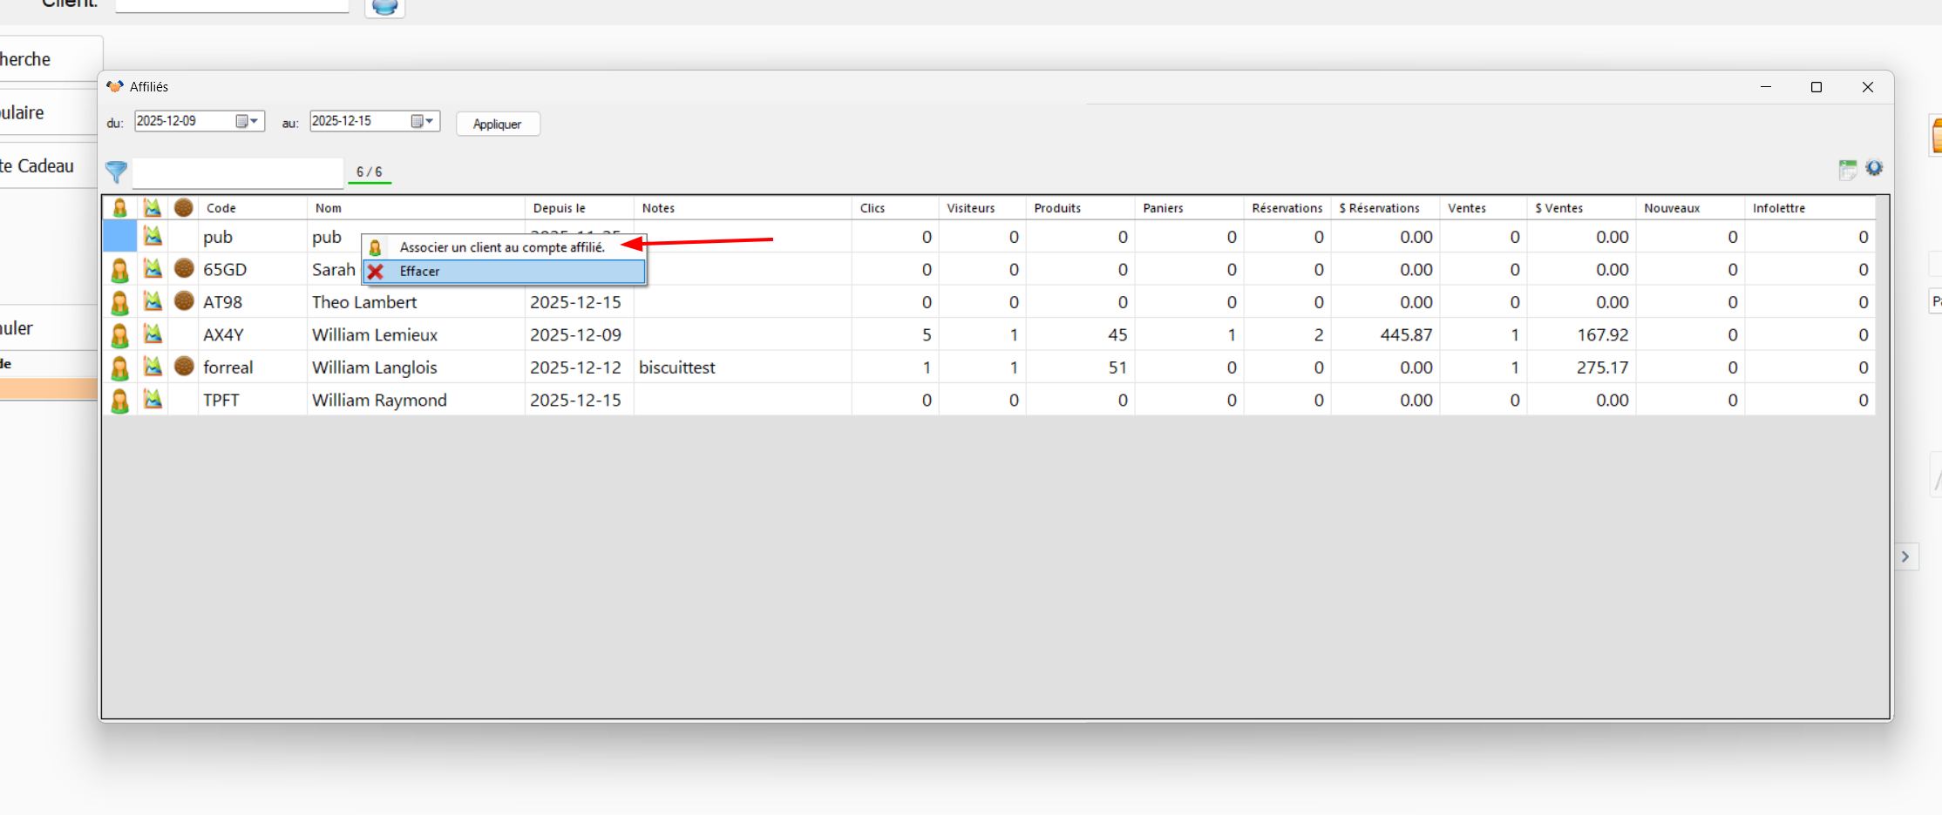Screen dimensions: 1942x815
Task: Click the chart icon on the pub row
Action: pos(153,236)
